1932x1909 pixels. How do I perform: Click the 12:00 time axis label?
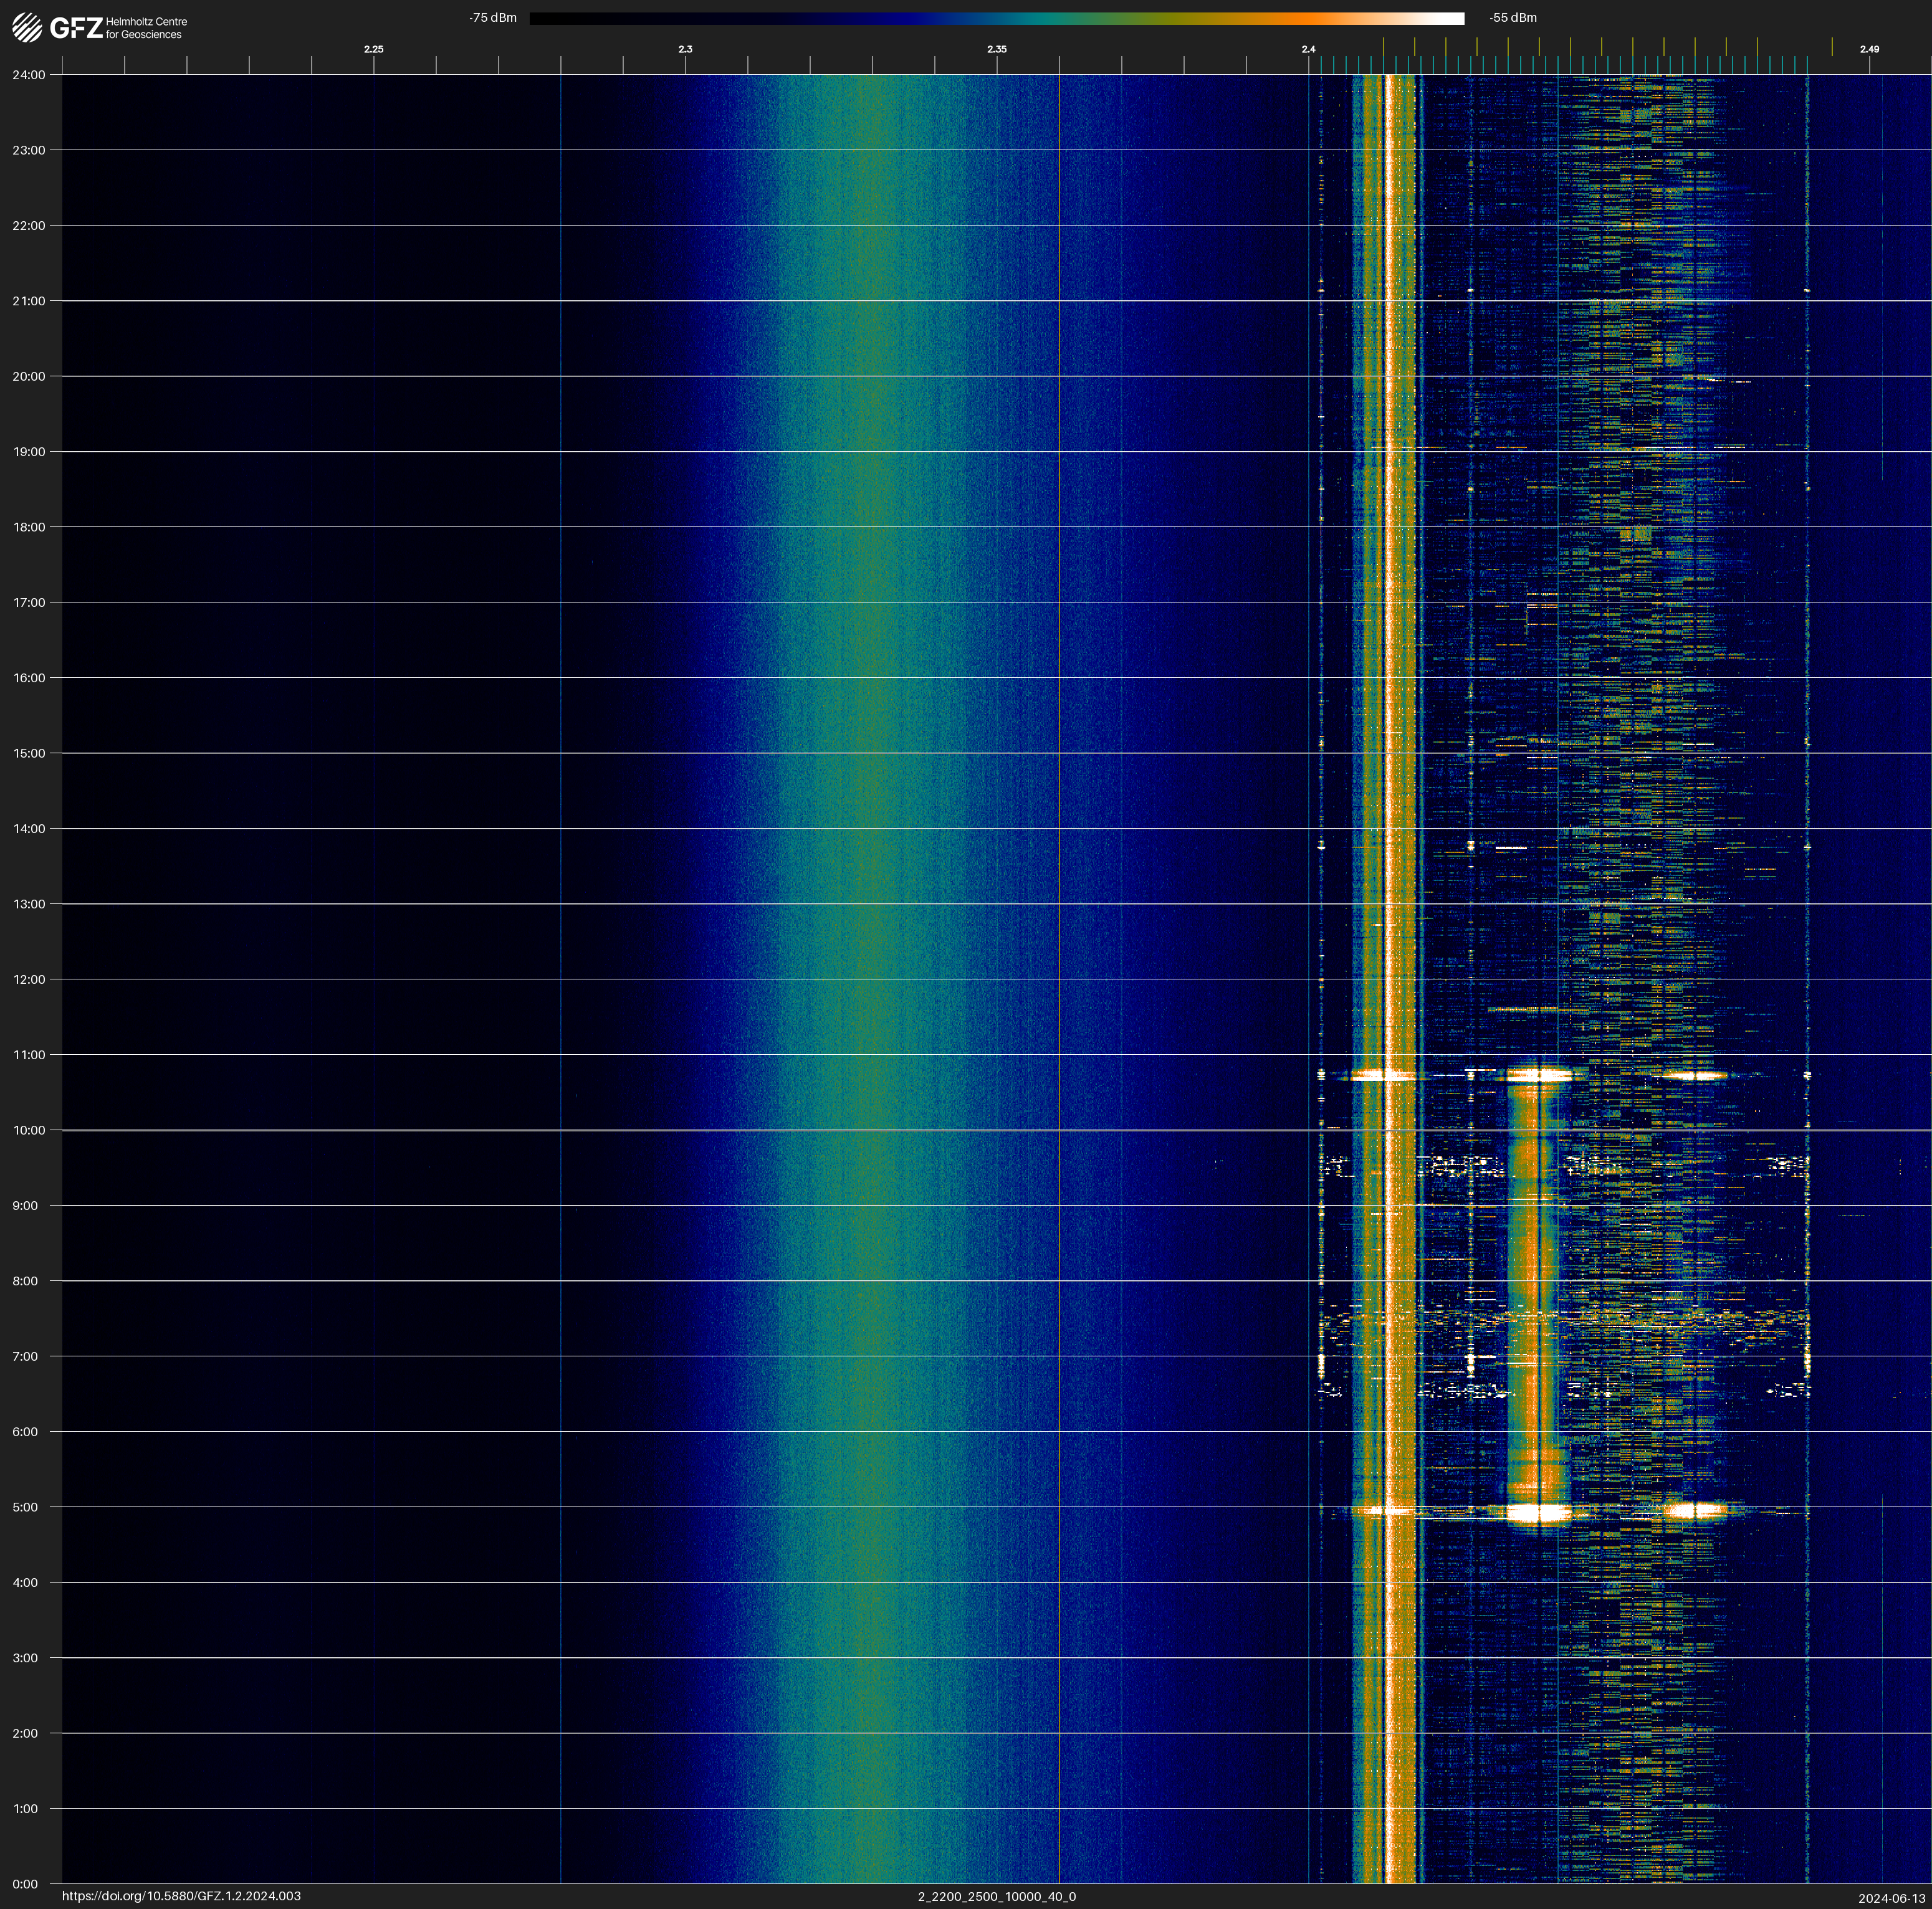[x=29, y=979]
